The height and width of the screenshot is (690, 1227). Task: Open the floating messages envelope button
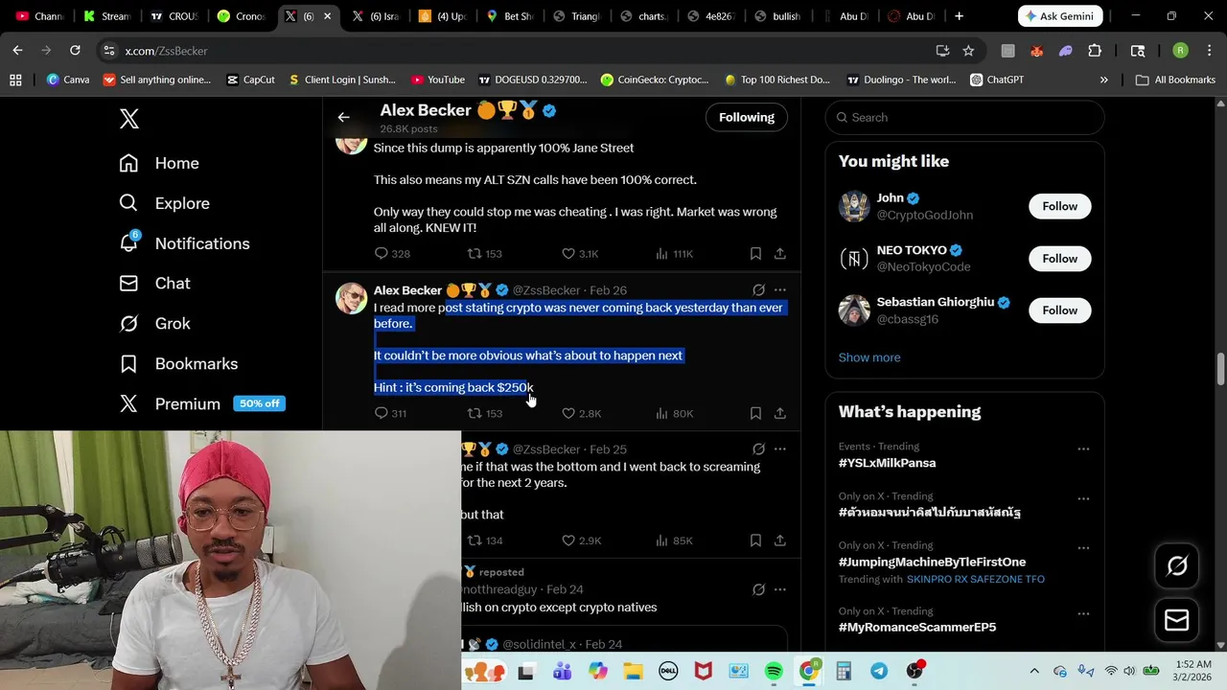click(x=1176, y=620)
